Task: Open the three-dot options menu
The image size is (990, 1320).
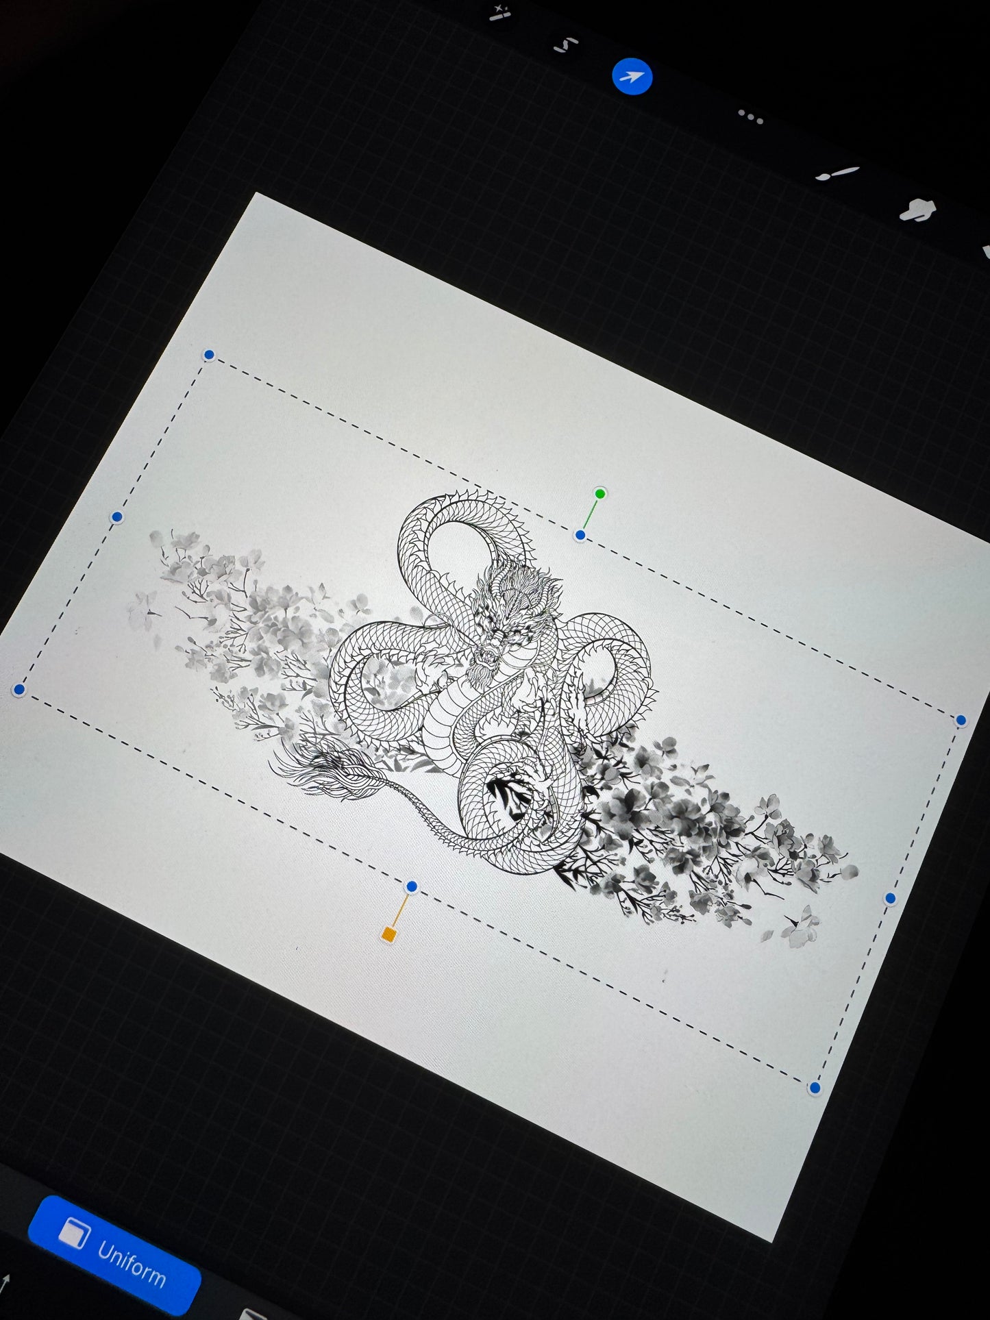Action: 750,117
